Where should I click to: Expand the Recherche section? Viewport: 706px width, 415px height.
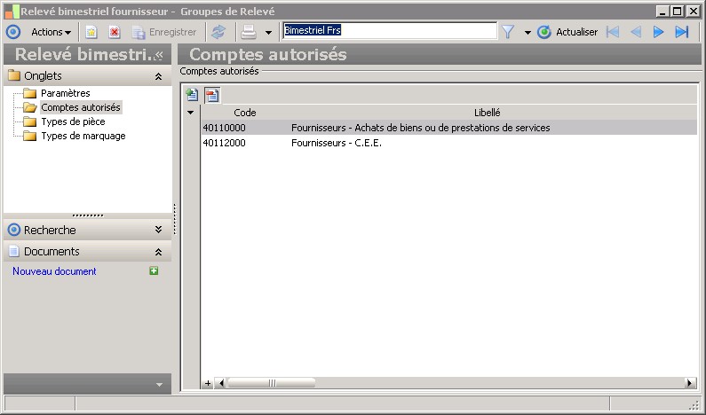(158, 230)
